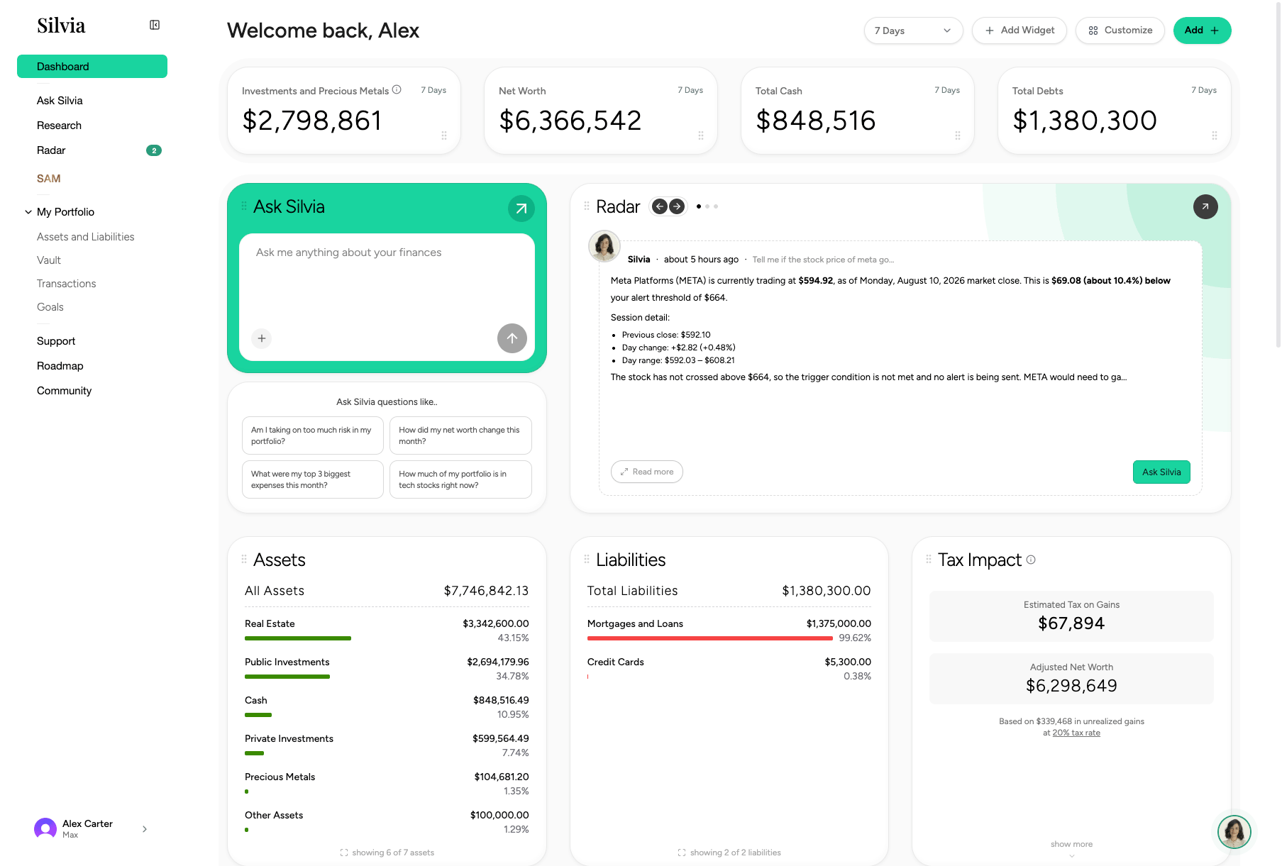The image size is (1282, 866).
Task: Open Radar in sidebar
Action: (x=51, y=150)
